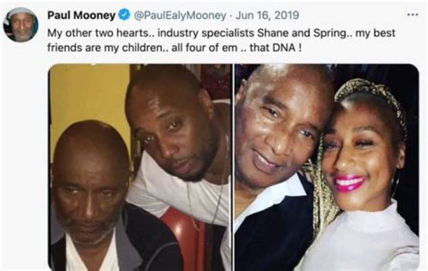Click the divider between the two photos

[233, 166]
